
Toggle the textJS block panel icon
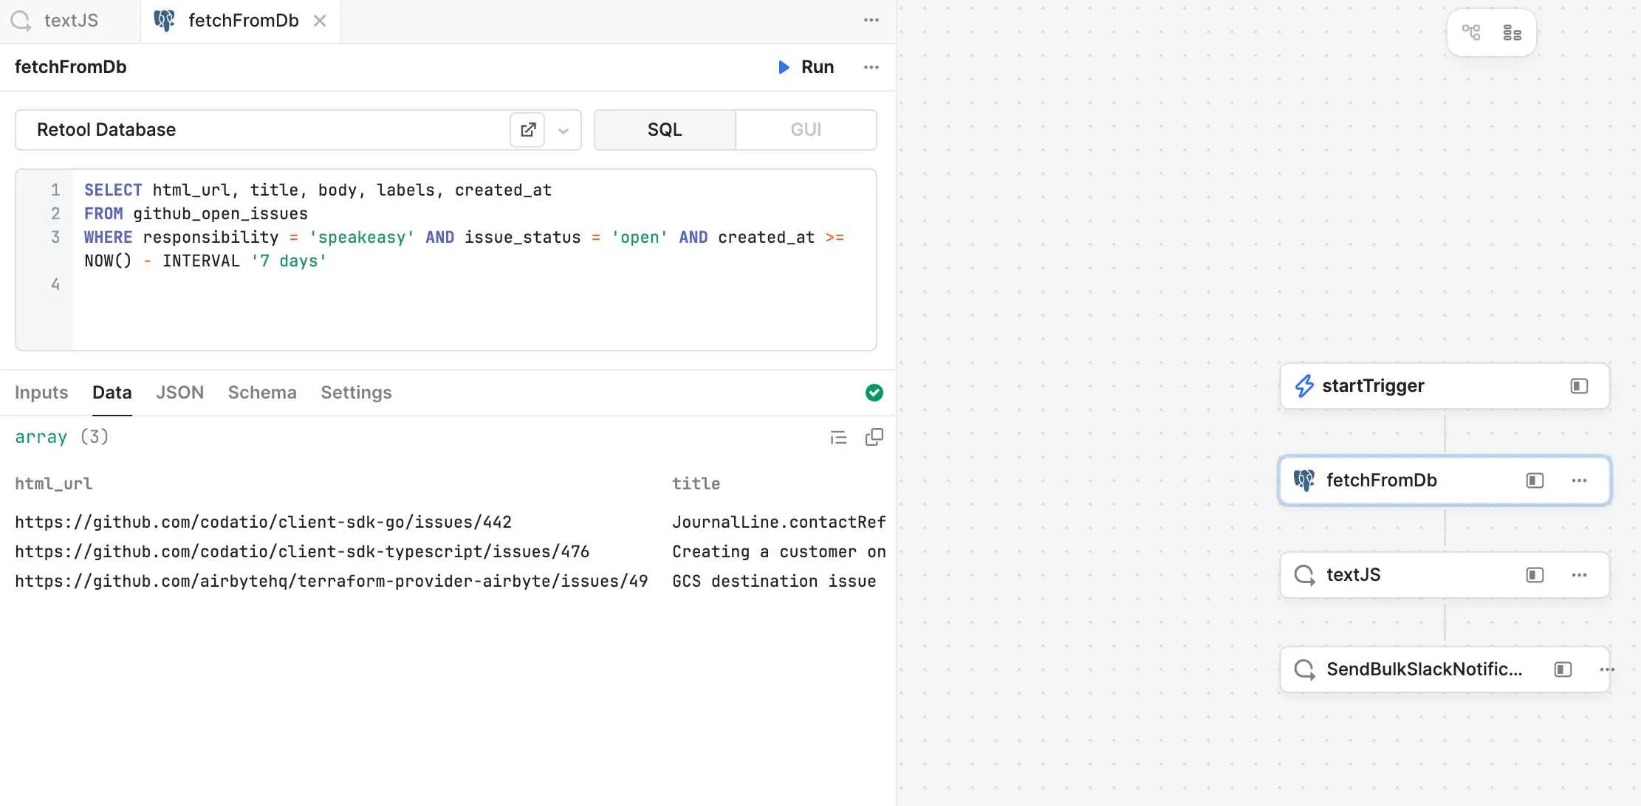pos(1535,575)
